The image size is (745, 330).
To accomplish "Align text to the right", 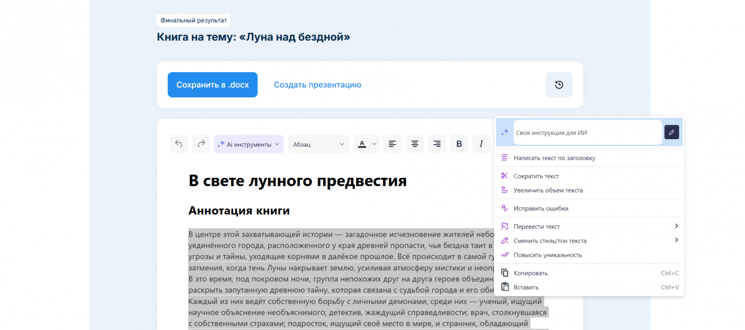I will click(437, 144).
